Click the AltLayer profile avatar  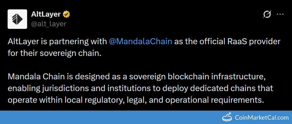[x=17, y=19]
